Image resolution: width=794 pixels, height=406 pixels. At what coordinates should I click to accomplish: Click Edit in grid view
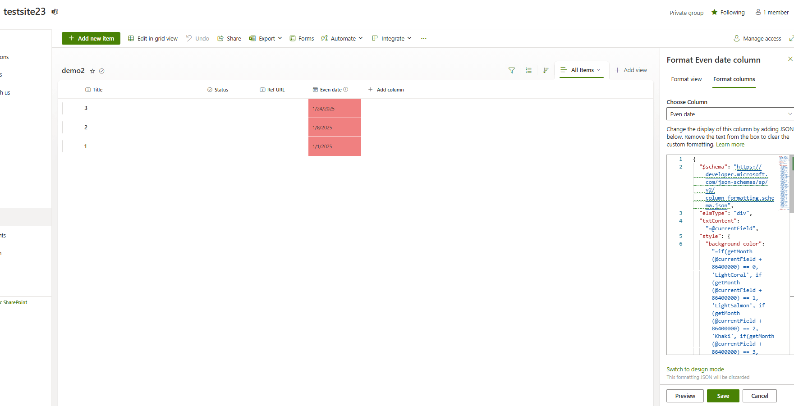pyautogui.click(x=153, y=38)
